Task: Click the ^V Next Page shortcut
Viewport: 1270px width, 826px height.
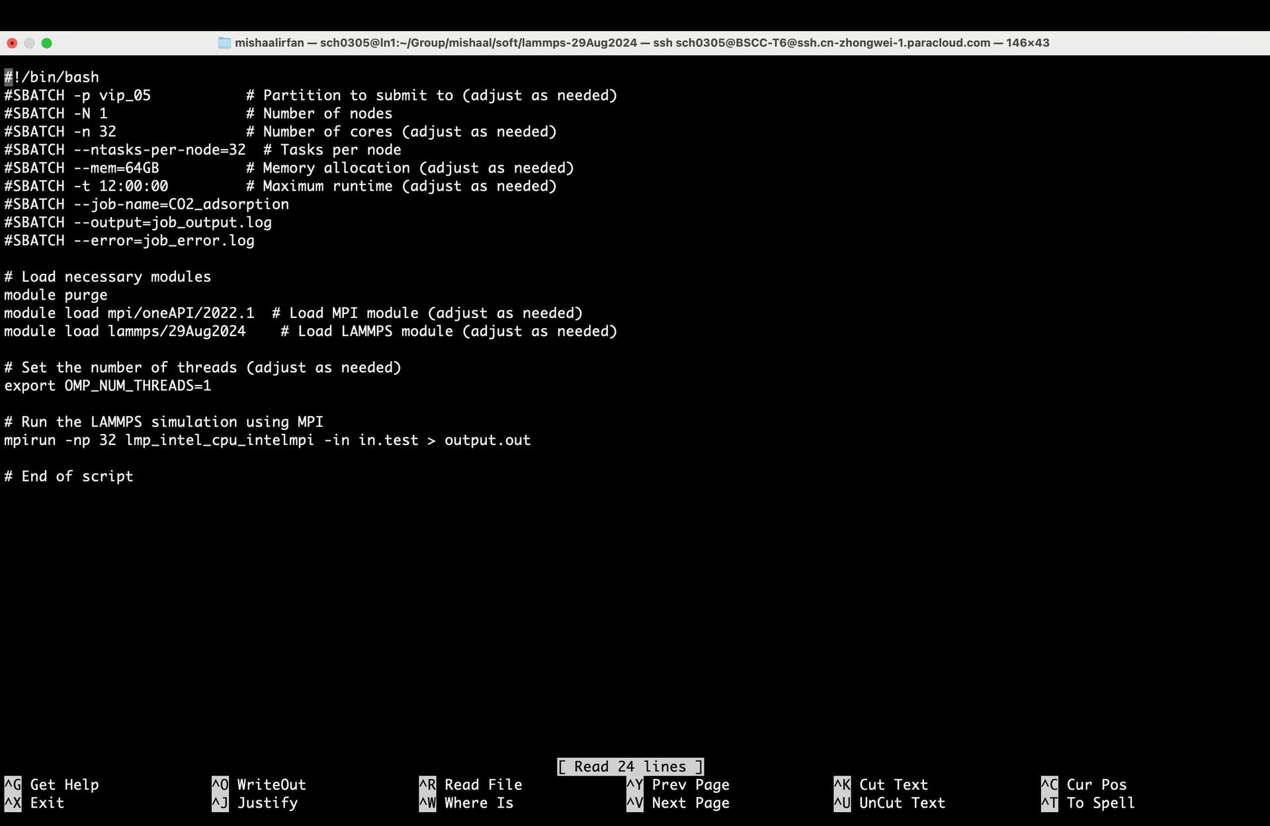Action: 678,803
